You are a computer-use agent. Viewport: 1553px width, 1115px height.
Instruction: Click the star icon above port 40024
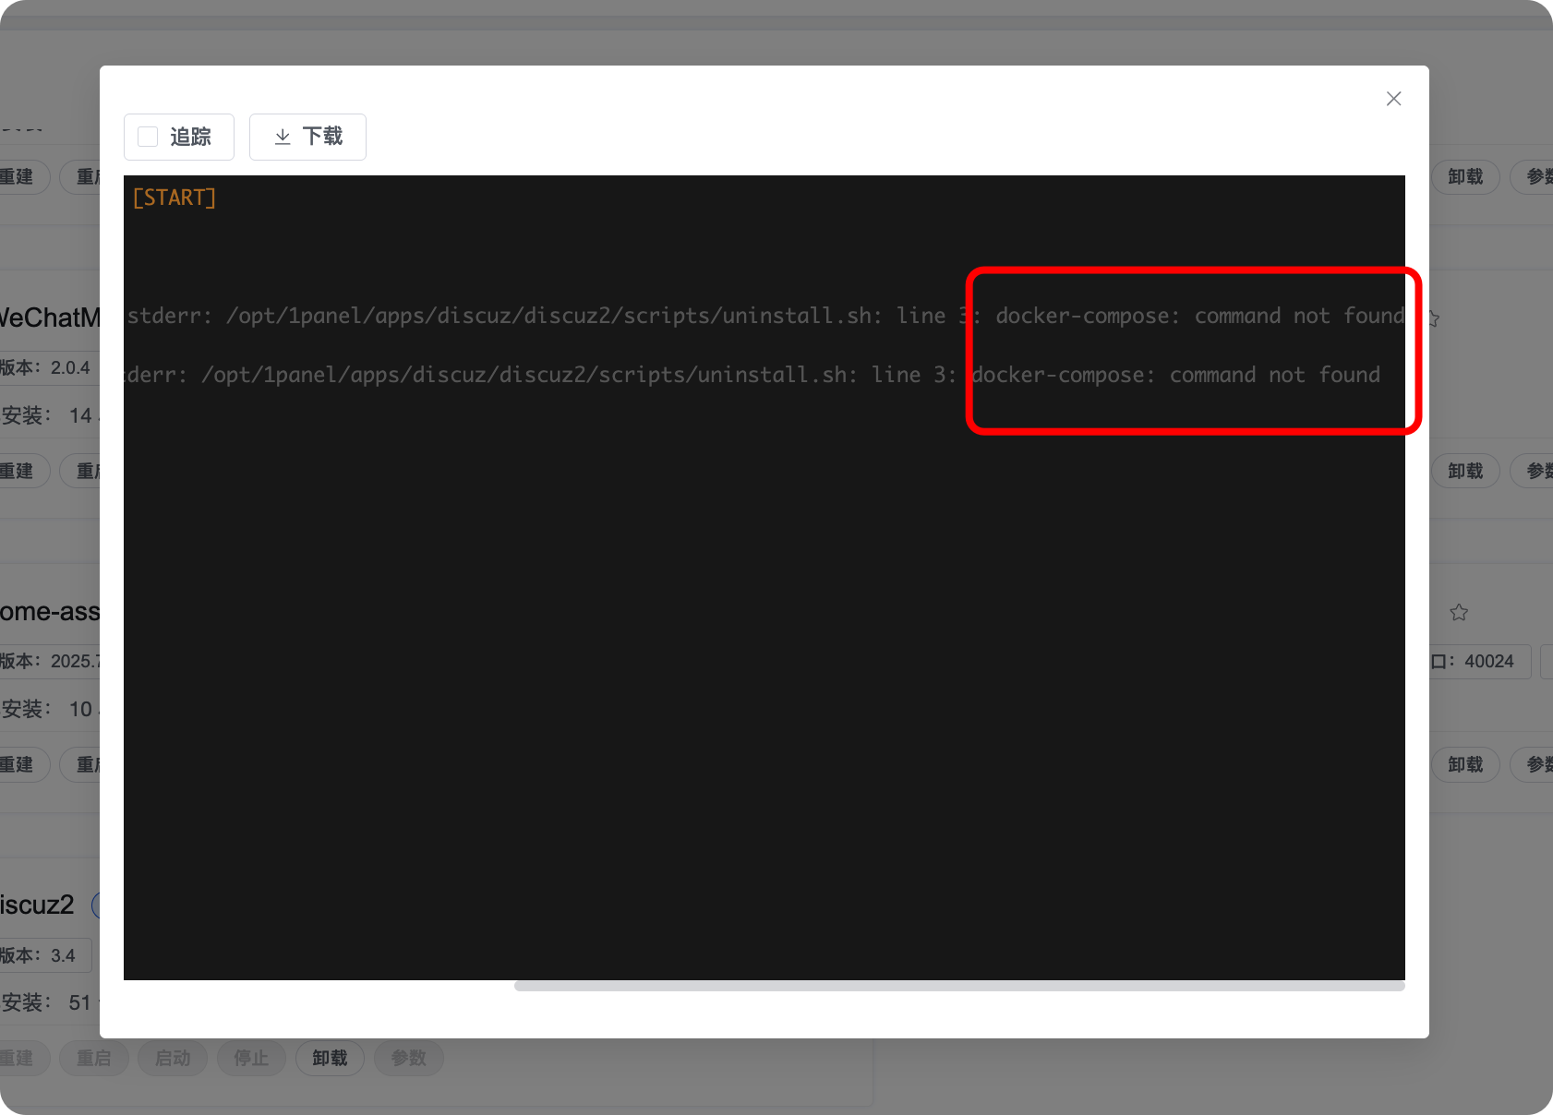[1459, 612]
